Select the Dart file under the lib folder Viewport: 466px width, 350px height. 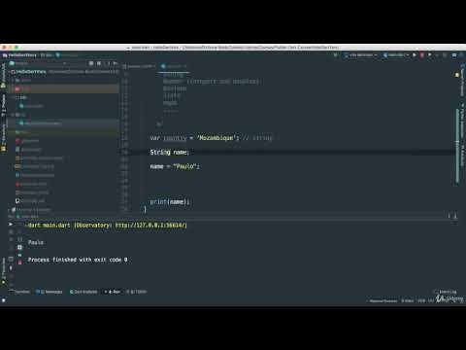[x=31, y=106]
